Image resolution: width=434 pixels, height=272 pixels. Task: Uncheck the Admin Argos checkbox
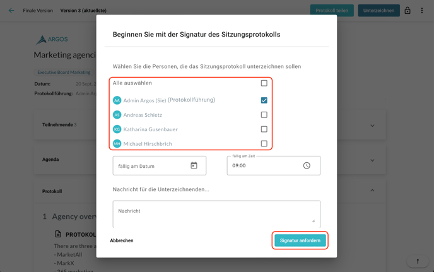264,100
